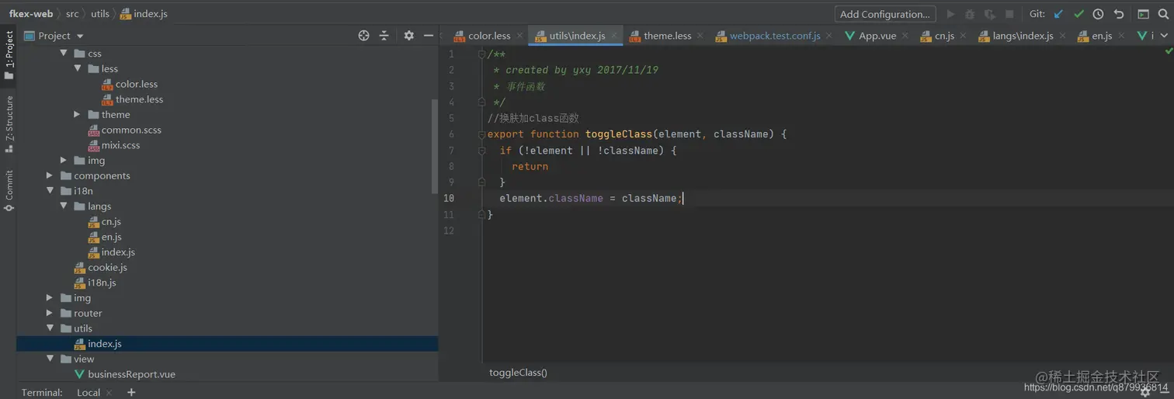Collapse all in Project panel
The width and height of the screenshot is (1174, 399).
tap(384, 36)
